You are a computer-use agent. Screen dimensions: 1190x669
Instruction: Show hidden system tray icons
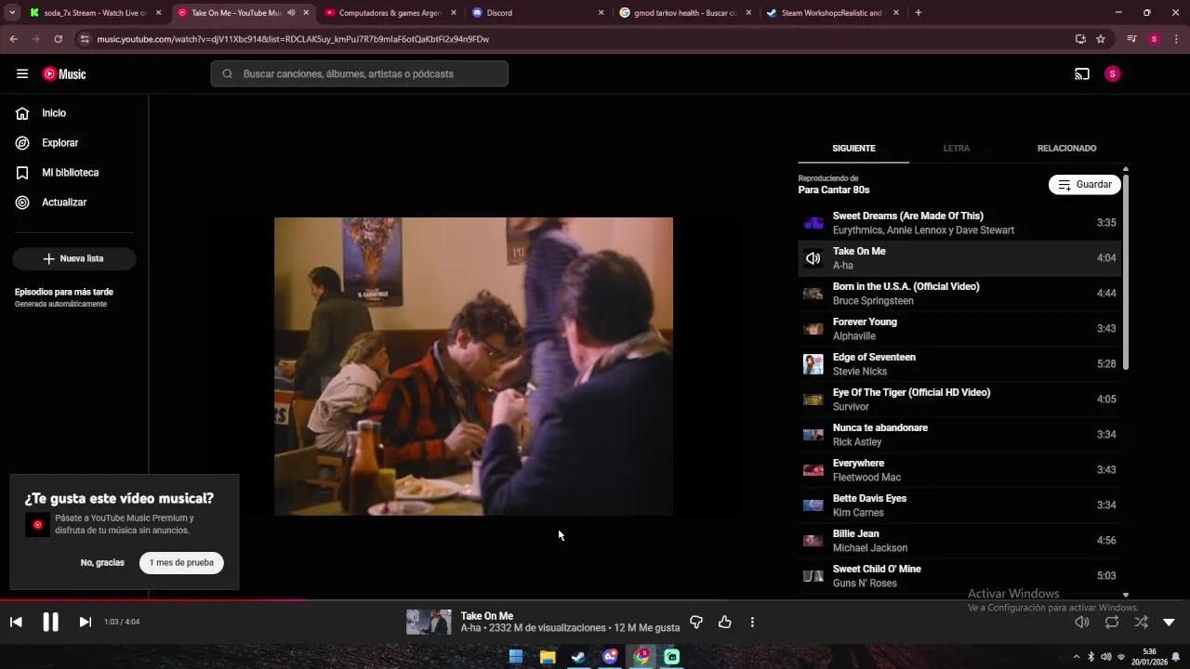[x=1077, y=657]
